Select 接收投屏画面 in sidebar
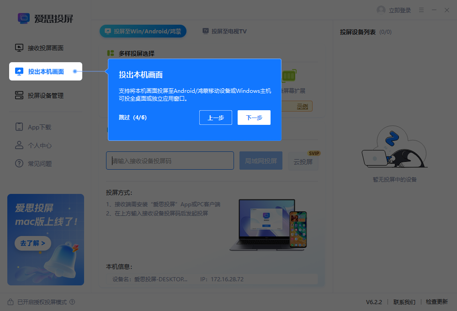Viewport: 457px width, 311px height. [46, 48]
